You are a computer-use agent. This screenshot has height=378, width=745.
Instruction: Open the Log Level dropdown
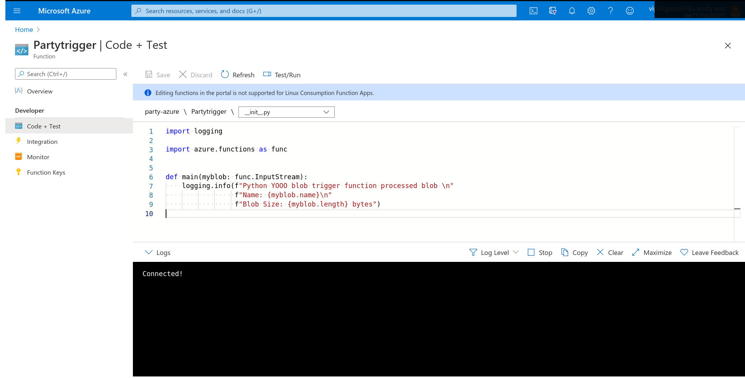coord(494,252)
